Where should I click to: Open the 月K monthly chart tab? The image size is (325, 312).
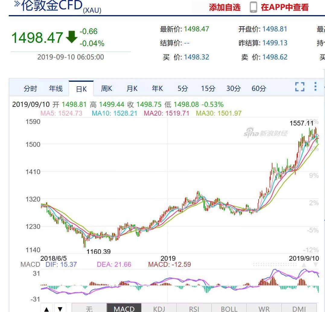[132, 88]
